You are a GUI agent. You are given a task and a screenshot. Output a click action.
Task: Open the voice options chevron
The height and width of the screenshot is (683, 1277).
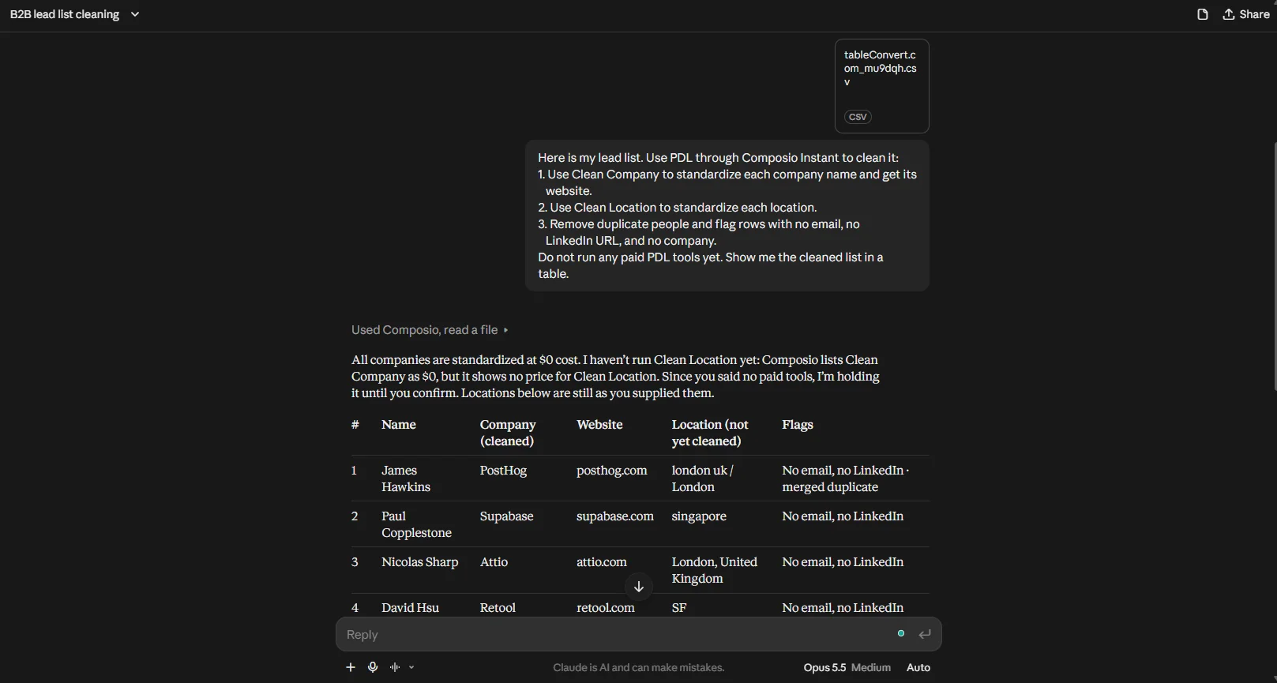[x=411, y=667]
